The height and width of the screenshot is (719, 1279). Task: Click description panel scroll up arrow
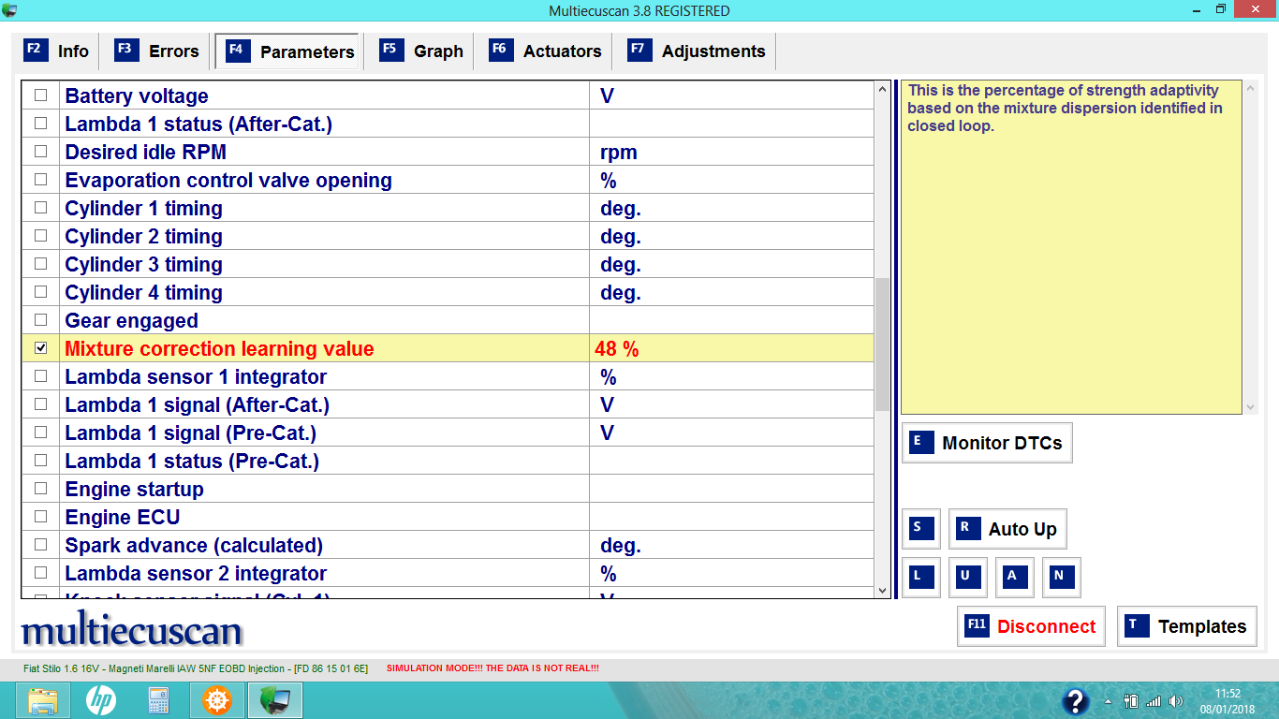tap(1251, 90)
